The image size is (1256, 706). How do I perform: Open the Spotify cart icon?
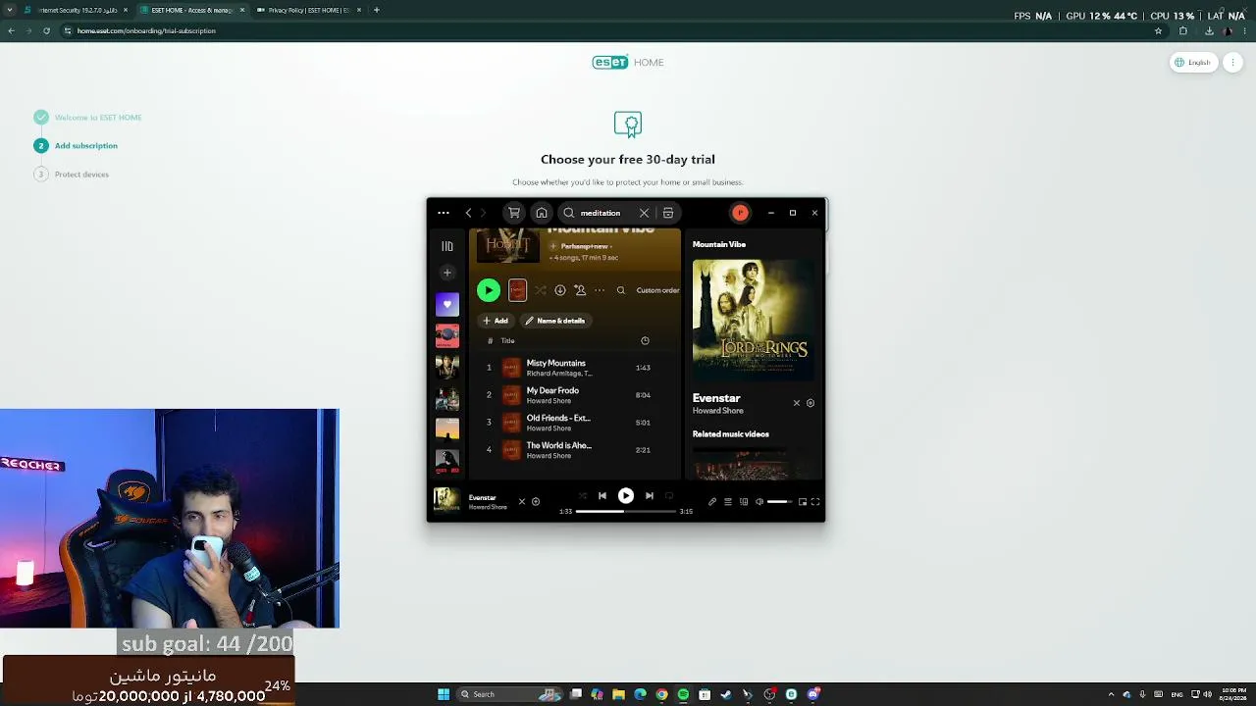point(514,213)
